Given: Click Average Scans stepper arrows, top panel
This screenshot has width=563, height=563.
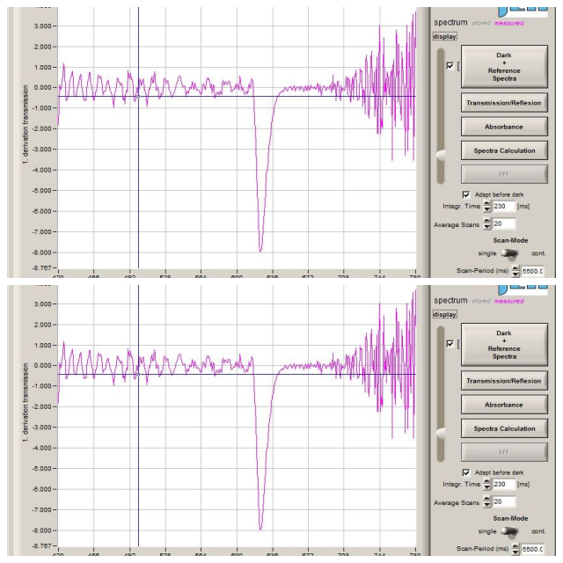Looking at the screenshot, I should [488, 224].
